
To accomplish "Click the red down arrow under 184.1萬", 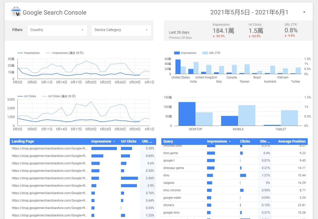I will click(213, 36).
